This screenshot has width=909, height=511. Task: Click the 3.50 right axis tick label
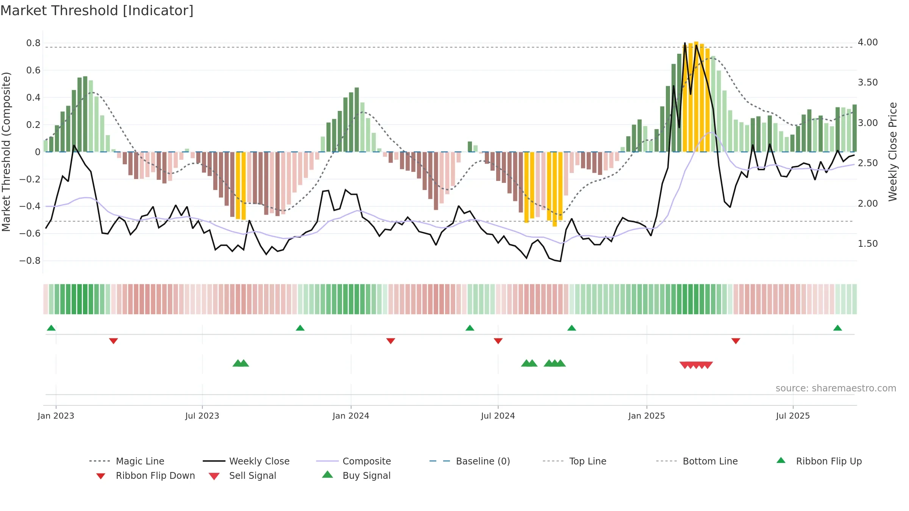click(868, 82)
